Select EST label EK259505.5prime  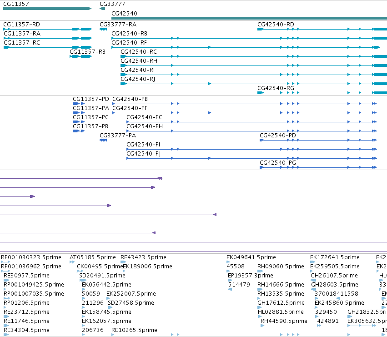tap(335, 267)
